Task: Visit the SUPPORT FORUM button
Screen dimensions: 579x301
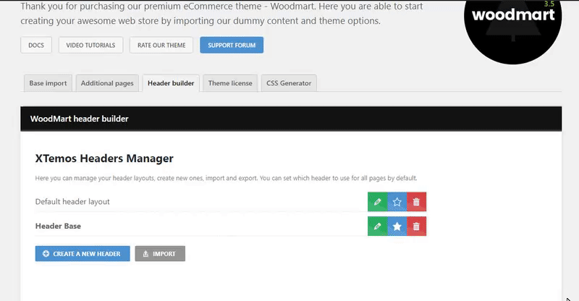Action: tap(232, 45)
